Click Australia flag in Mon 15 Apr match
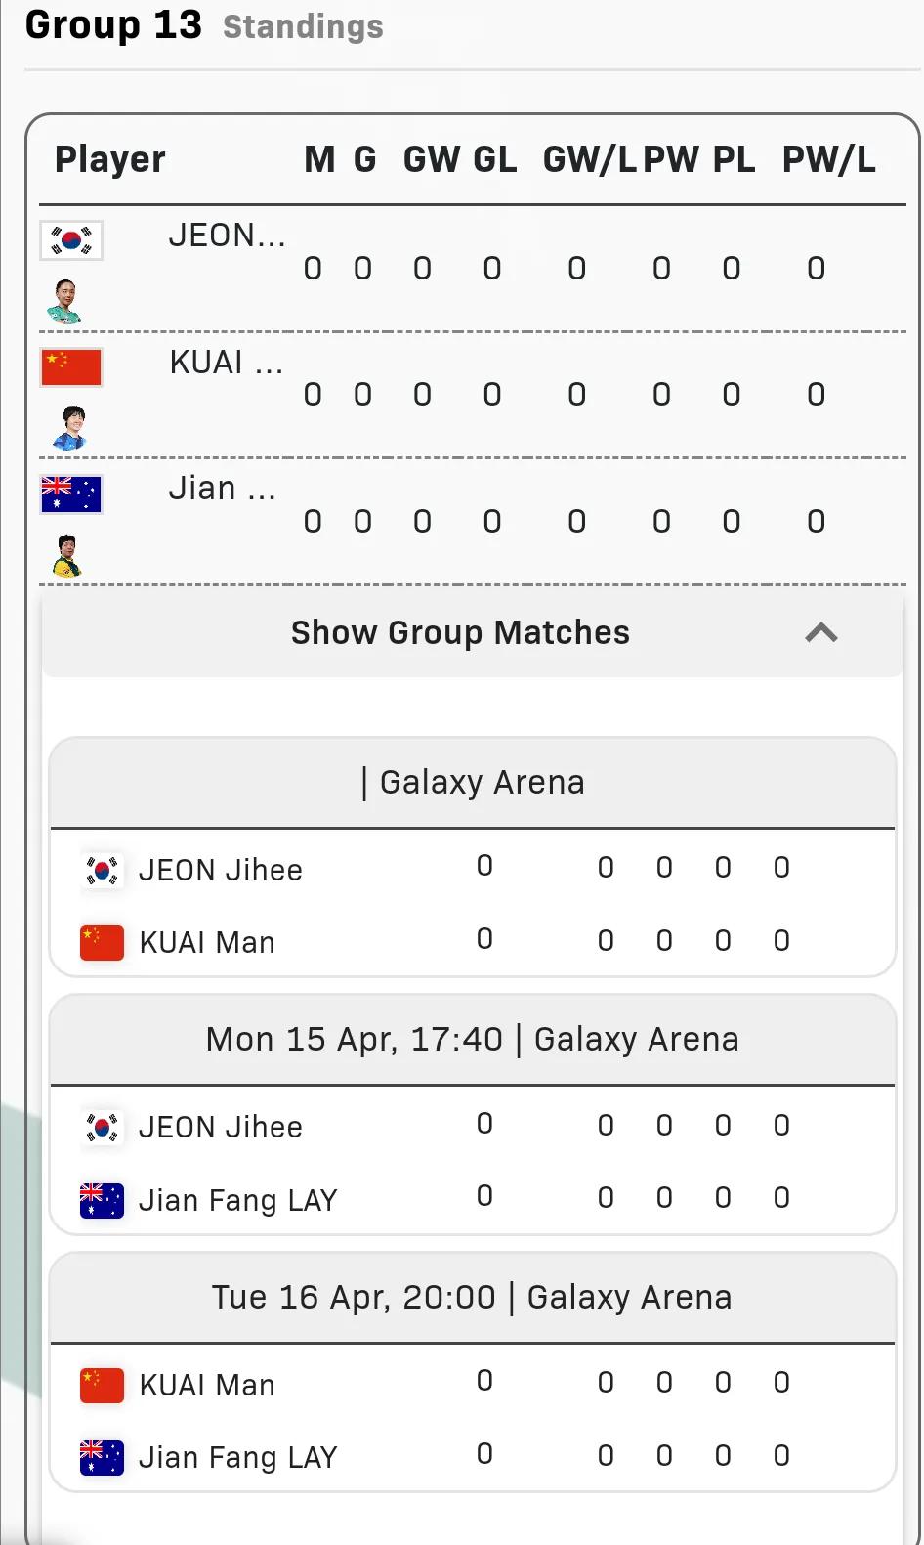 click(x=102, y=1200)
